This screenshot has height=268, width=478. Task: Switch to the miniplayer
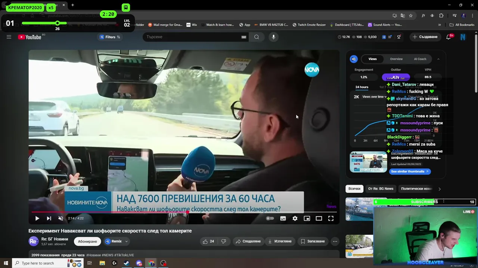(x=307, y=218)
